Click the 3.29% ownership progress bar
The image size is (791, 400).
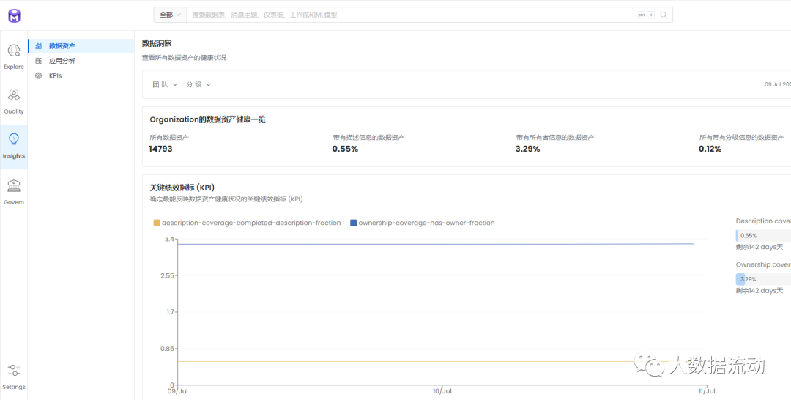pos(763,279)
